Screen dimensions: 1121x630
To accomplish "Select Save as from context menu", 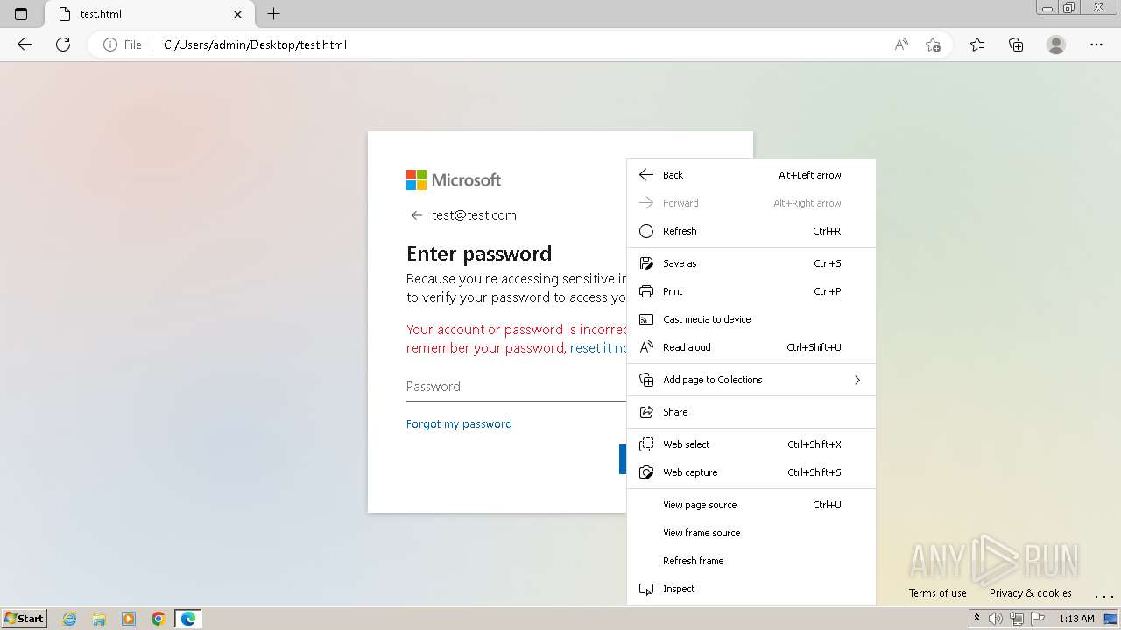I will coord(751,263).
